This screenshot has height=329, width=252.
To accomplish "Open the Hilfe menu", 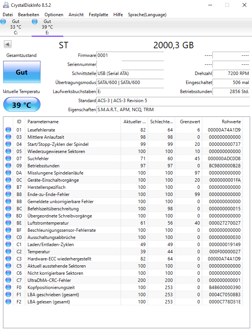I will point(118,15).
